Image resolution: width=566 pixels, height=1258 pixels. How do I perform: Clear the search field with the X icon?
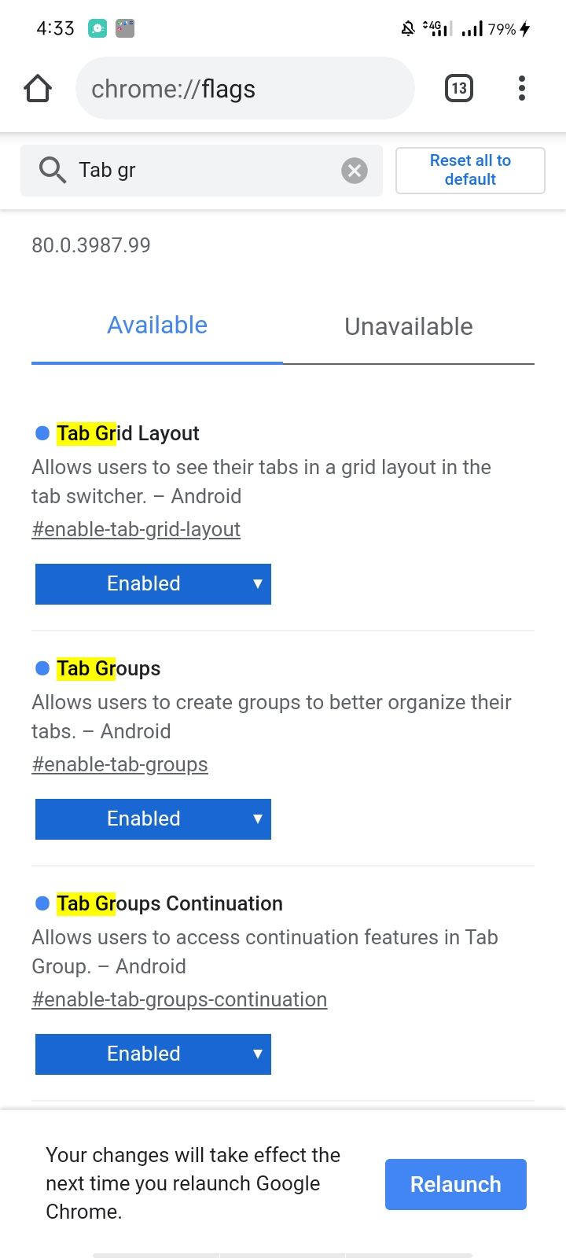[354, 170]
